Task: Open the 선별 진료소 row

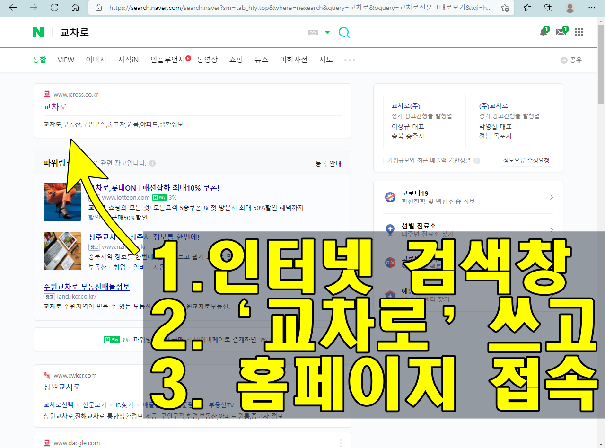Action: 468,229
